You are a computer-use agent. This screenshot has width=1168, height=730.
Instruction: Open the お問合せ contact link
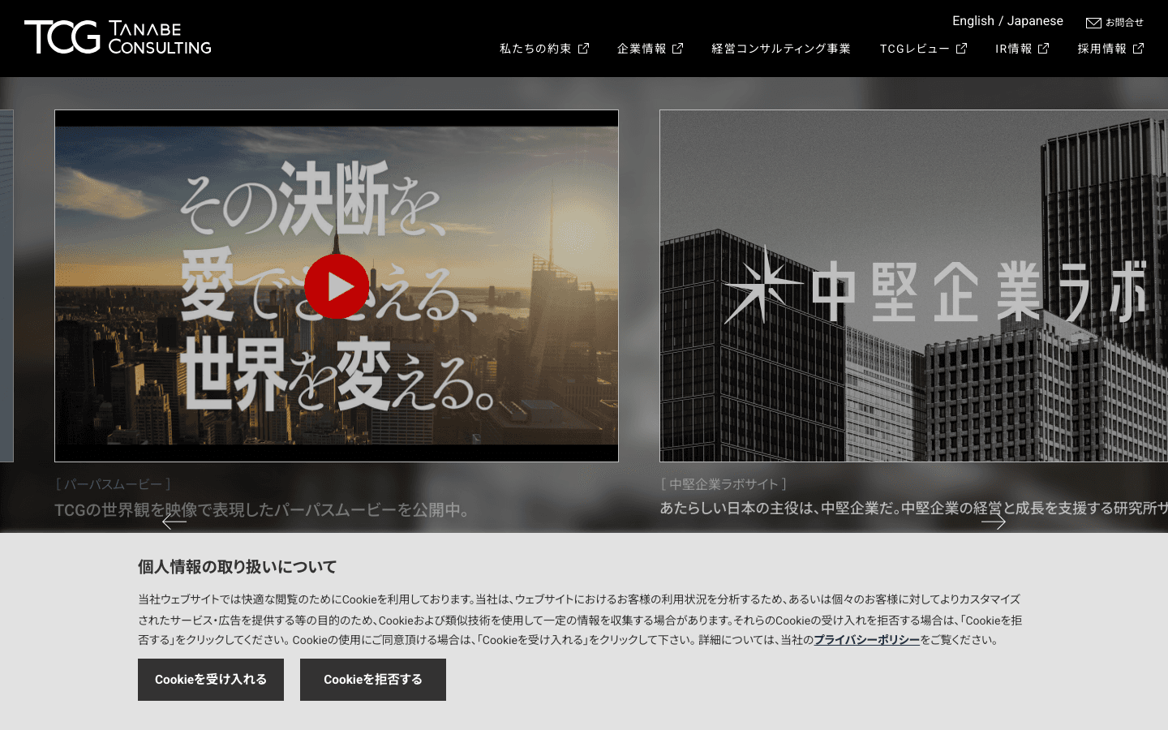pyautogui.click(x=1124, y=23)
